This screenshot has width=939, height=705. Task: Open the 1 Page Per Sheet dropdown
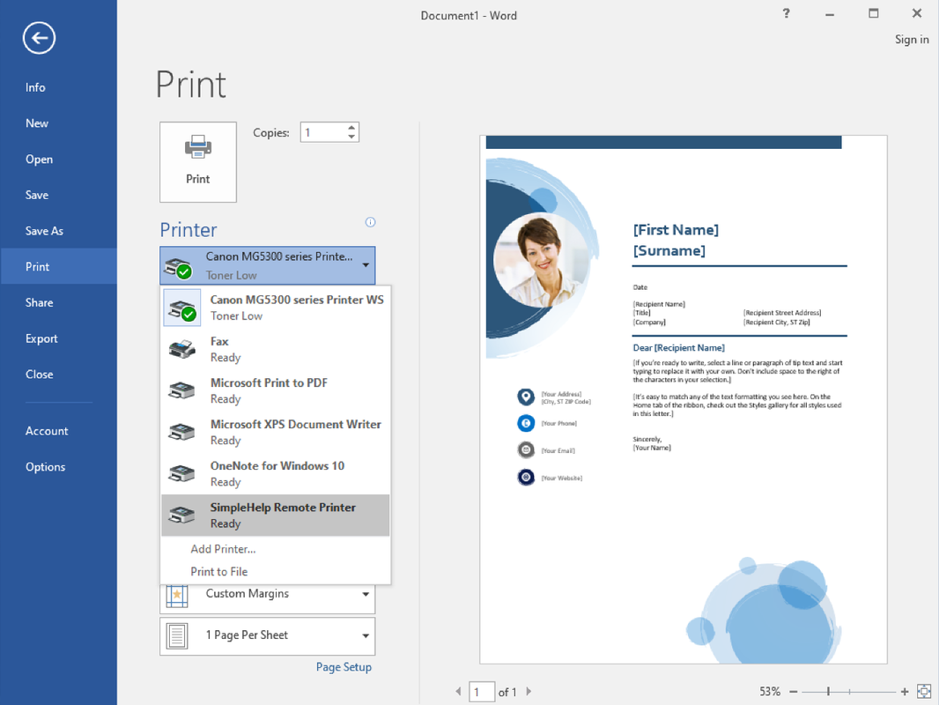point(366,635)
